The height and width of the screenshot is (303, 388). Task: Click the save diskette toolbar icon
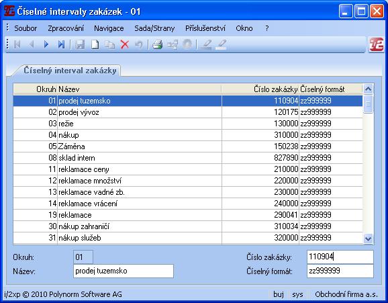pos(80,44)
